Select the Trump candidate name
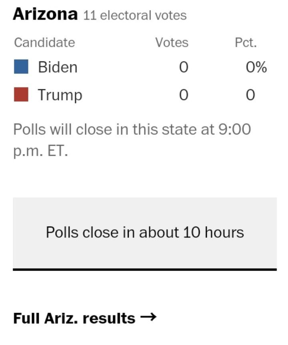The image size is (288, 345). [x=60, y=95]
